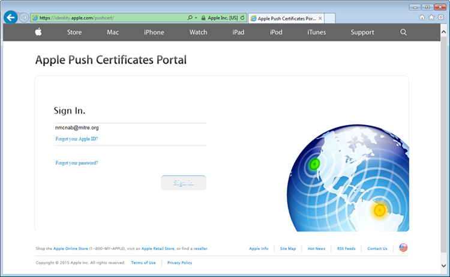
Task: Follow the Forgot your Apple ID link
Action: pyautogui.click(x=77, y=139)
